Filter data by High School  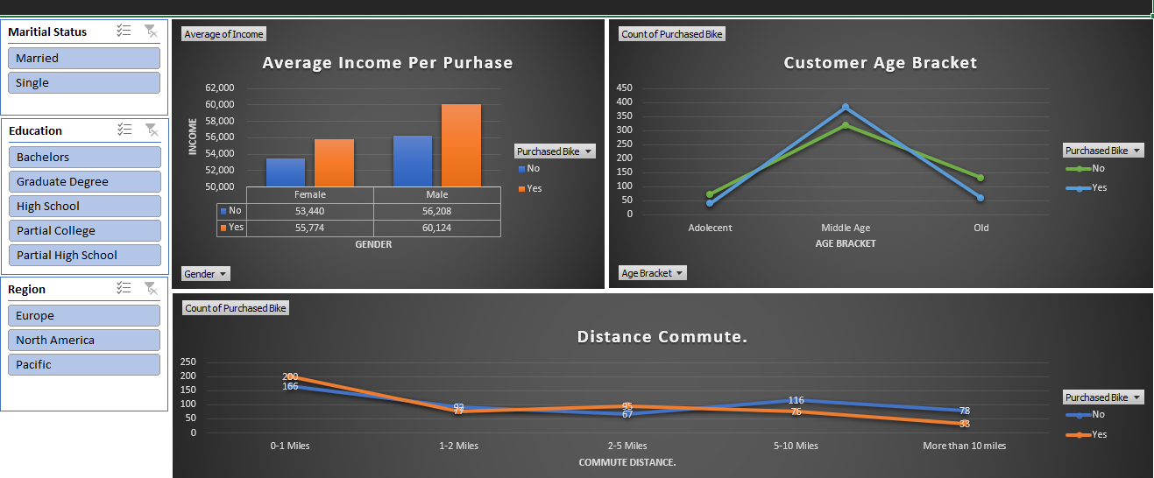(x=84, y=206)
